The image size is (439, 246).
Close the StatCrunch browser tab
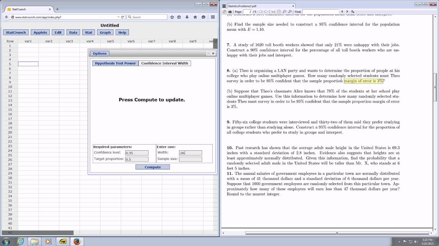tap(50, 9)
